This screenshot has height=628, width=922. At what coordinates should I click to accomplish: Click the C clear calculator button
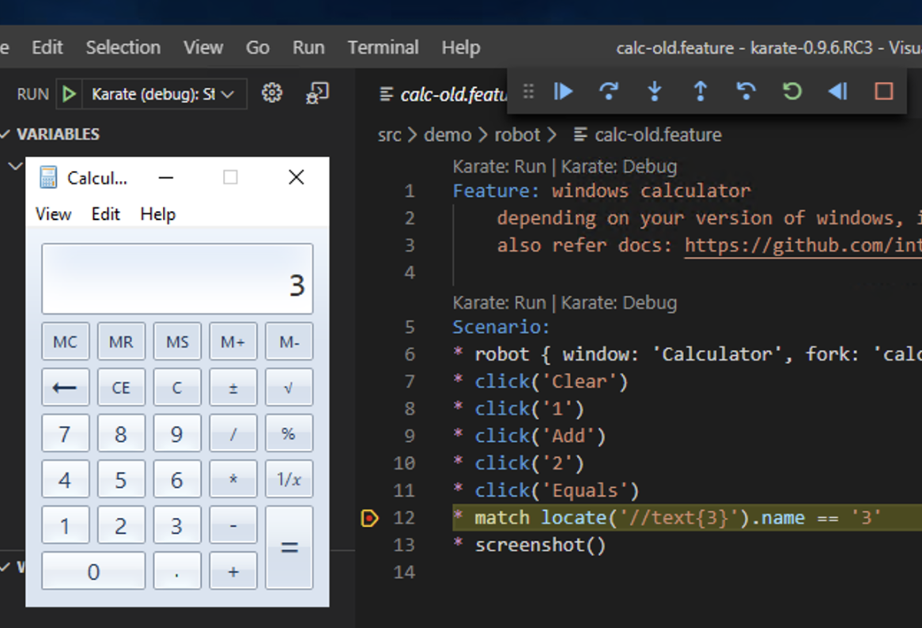pos(177,388)
